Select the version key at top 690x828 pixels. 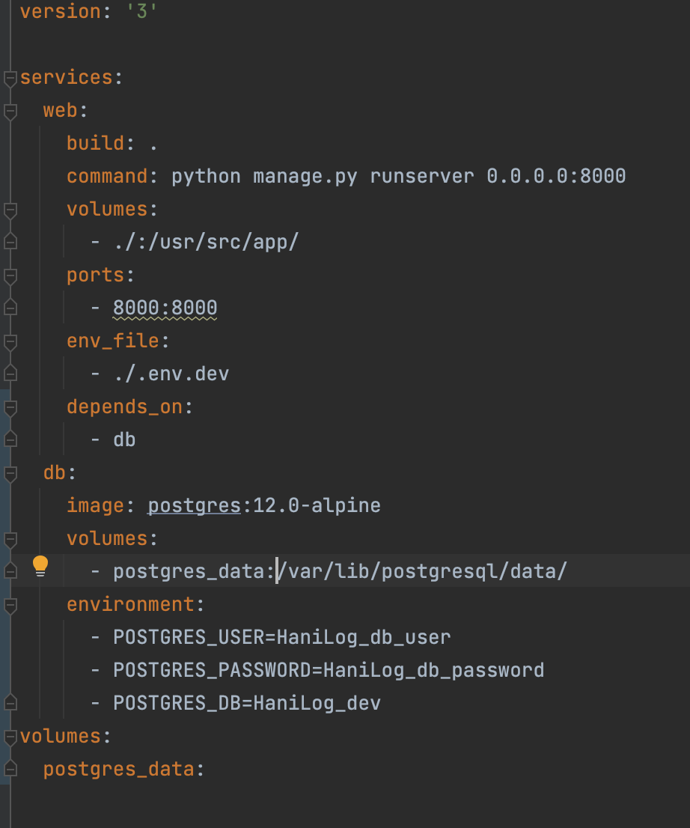point(60,12)
